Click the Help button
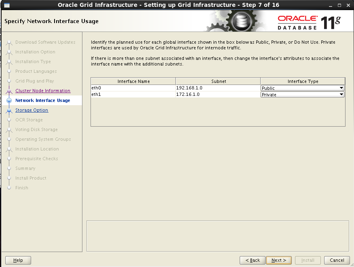Image resolution: width=354 pixels, height=267 pixels. 18,260
